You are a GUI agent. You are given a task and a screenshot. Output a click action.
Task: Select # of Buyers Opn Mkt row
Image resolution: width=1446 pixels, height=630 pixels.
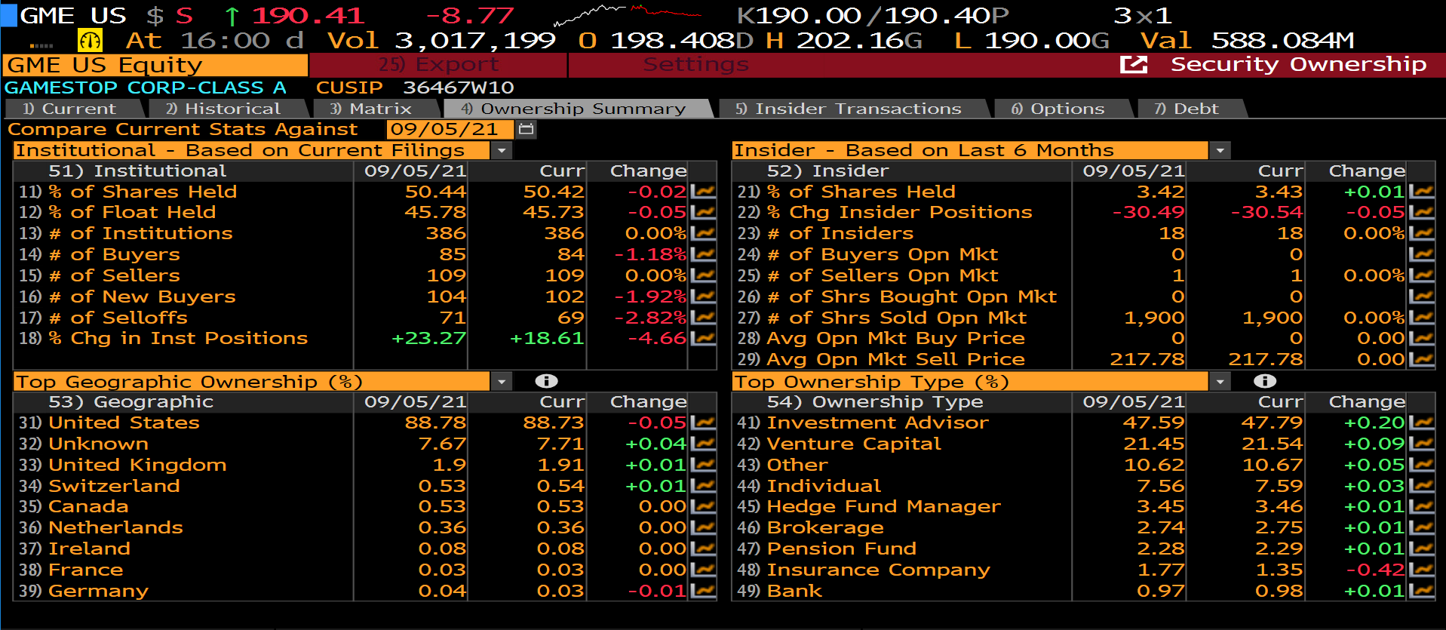click(x=883, y=255)
